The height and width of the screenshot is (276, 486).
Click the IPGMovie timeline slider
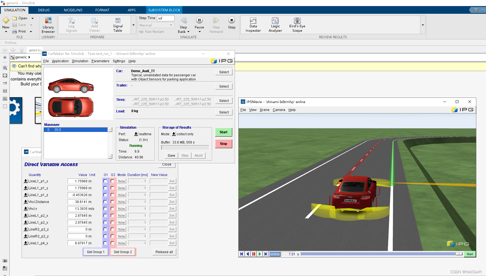[x=381, y=254]
